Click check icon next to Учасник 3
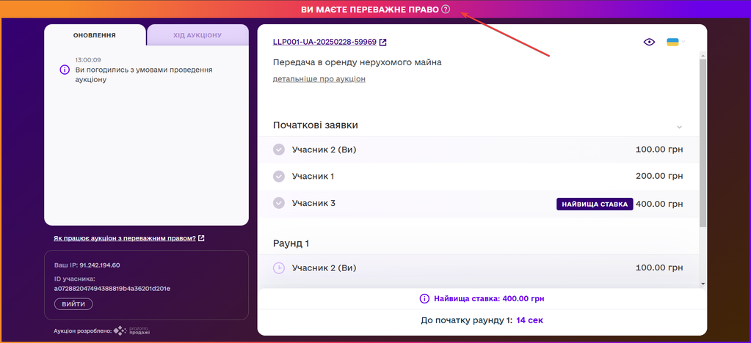 [278, 203]
